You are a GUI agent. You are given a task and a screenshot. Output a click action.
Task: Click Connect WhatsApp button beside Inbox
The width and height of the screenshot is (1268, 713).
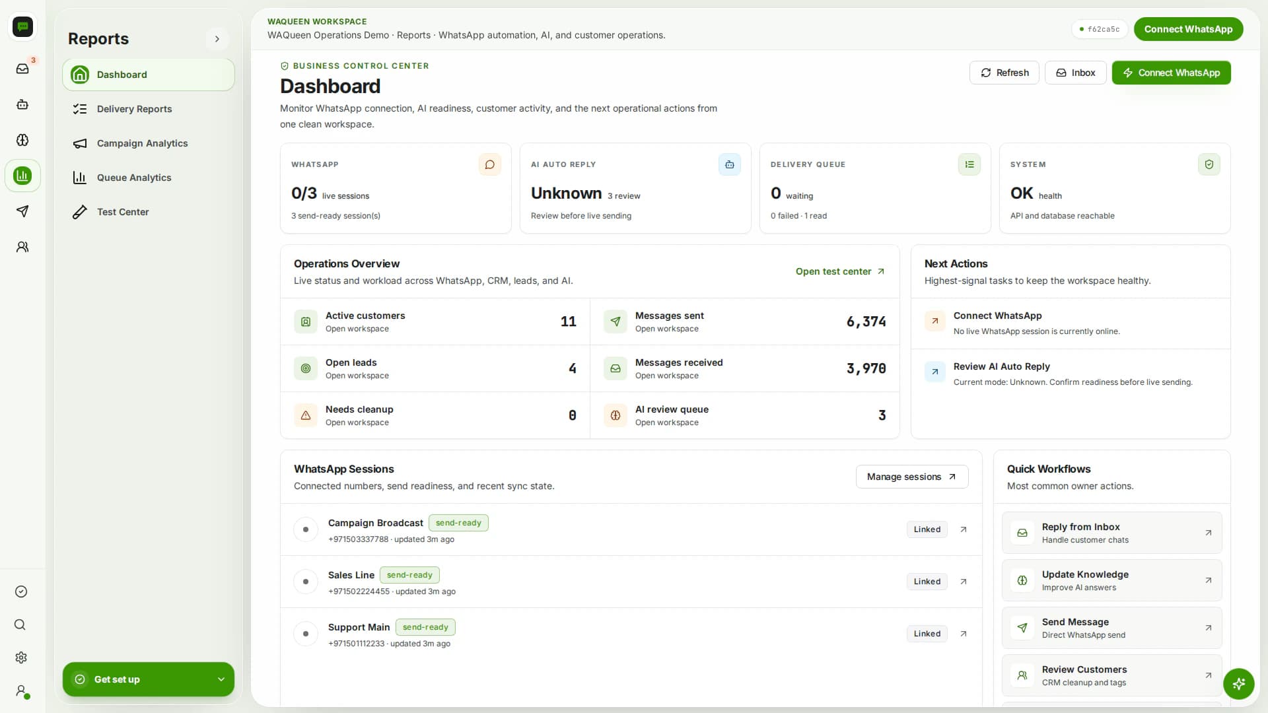tap(1172, 73)
